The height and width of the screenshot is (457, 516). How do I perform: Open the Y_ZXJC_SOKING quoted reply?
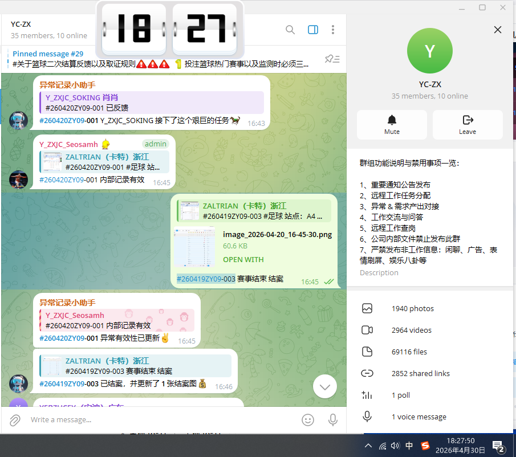pos(152,103)
